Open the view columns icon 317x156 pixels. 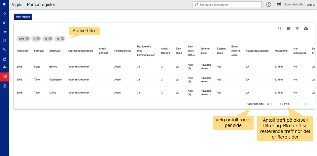(288, 29)
